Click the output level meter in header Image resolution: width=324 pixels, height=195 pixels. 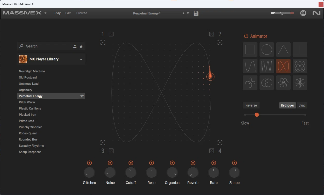[x=282, y=13]
